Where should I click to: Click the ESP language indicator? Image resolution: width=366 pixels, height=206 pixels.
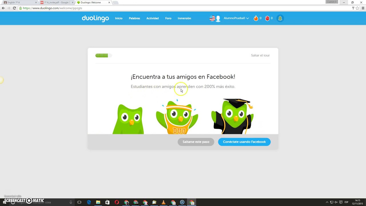347,202
